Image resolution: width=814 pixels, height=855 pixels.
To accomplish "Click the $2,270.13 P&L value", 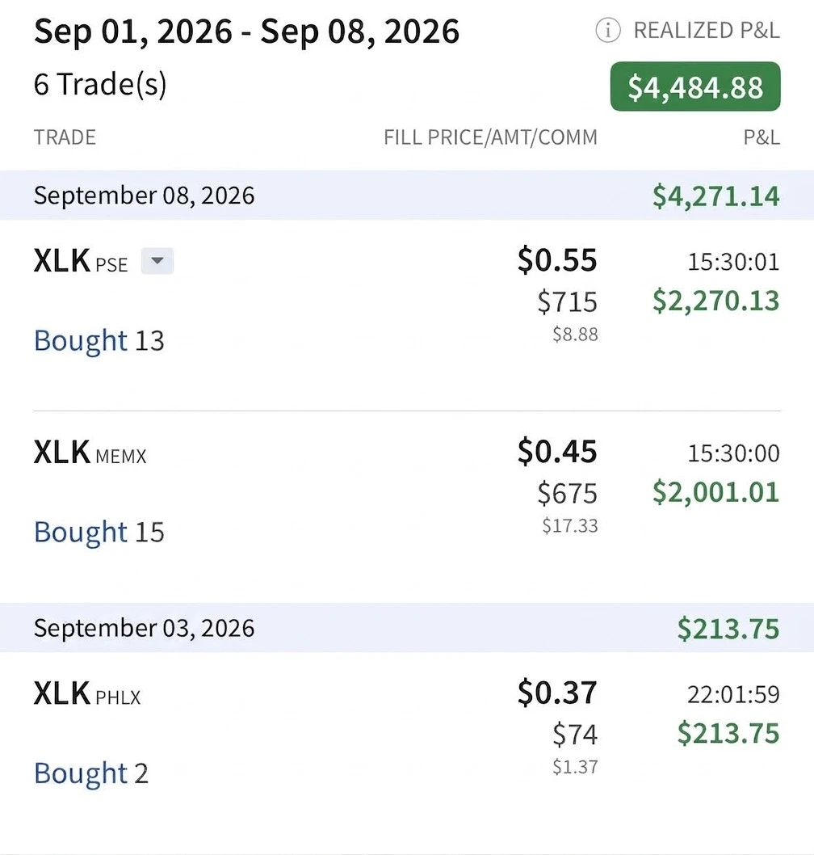I will point(716,301).
